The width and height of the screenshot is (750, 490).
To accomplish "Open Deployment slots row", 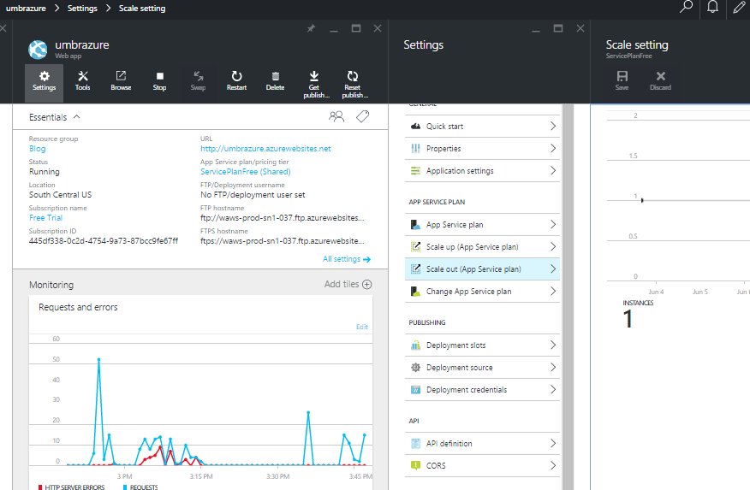I will (x=482, y=345).
